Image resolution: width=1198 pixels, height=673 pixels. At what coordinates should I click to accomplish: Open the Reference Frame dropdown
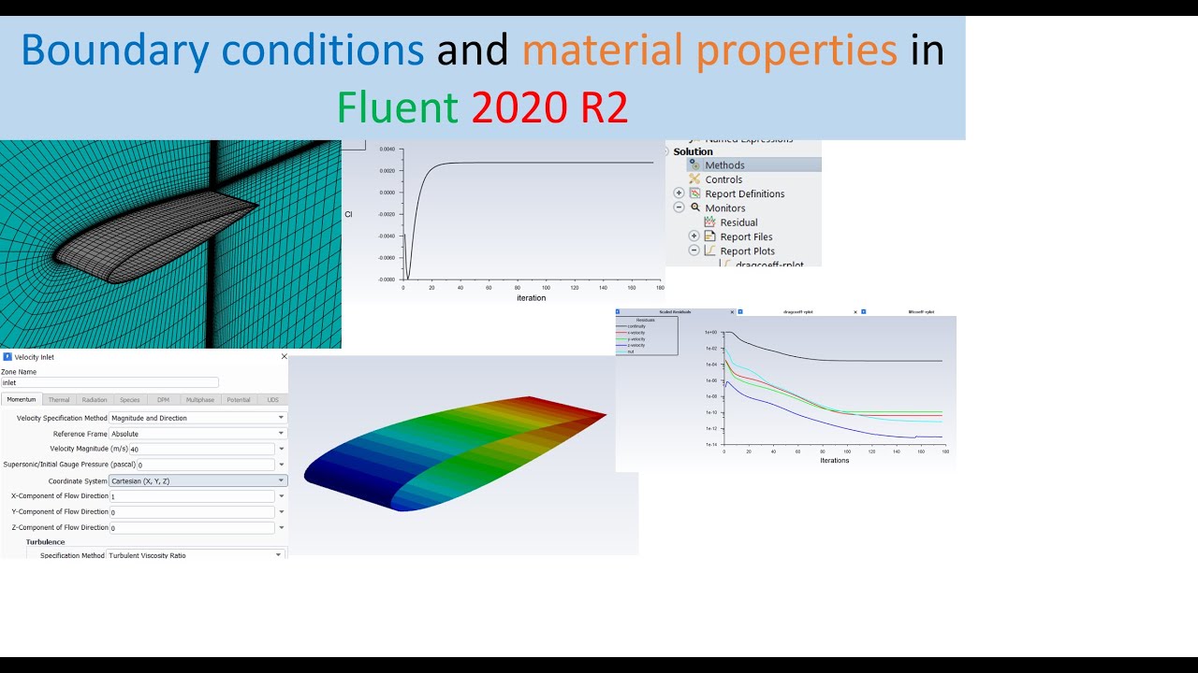197,434
